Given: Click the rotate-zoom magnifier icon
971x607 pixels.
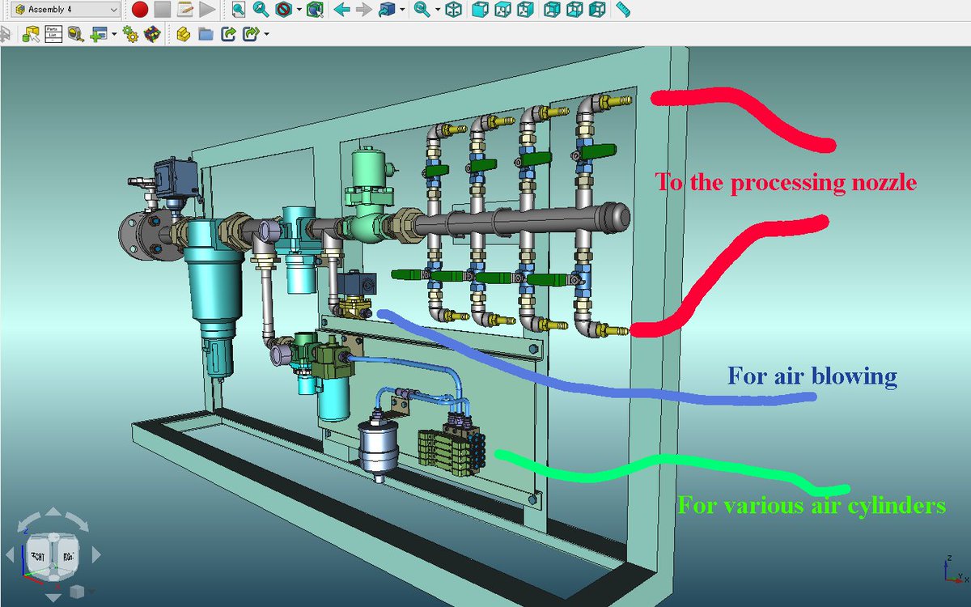Looking at the screenshot, I should pos(422,10).
